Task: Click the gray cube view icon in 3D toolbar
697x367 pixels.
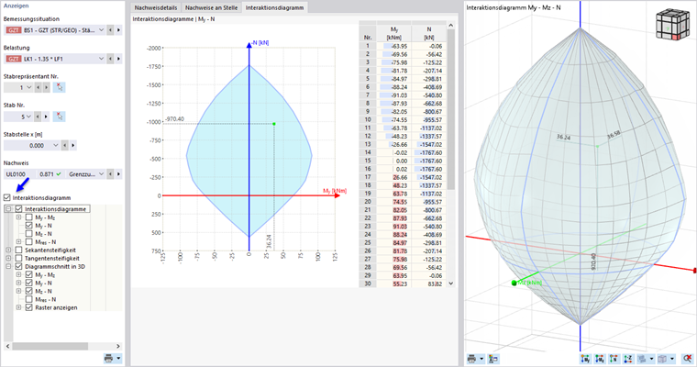Action: tap(662, 359)
